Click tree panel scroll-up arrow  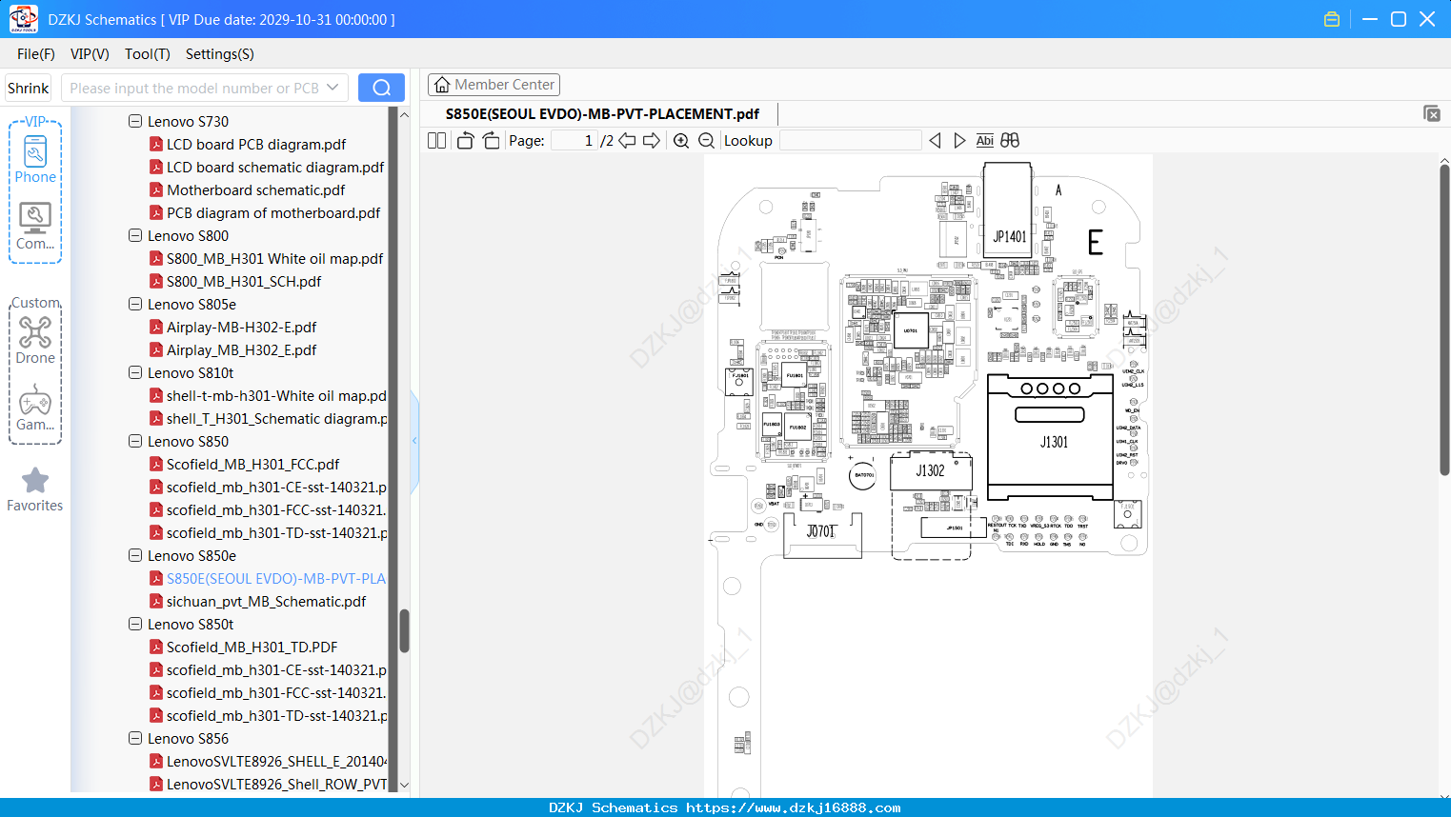pyautogui.click(x=404, y=114)
